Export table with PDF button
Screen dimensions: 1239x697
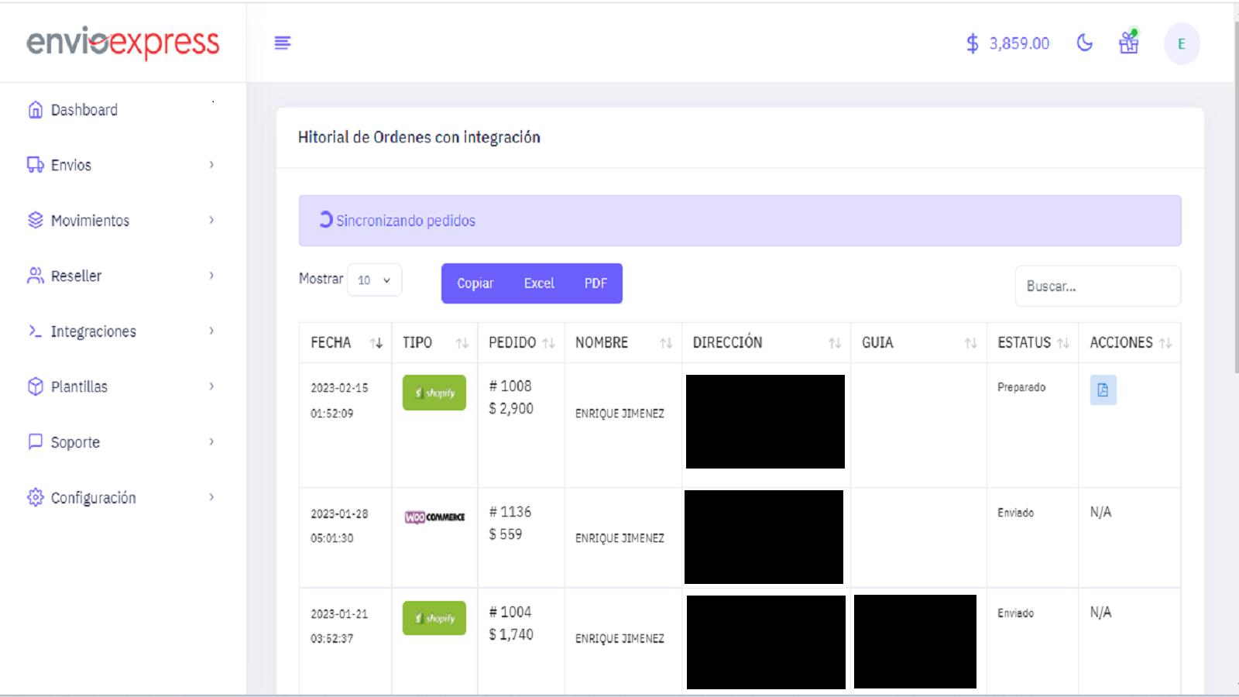coord(595,283)
